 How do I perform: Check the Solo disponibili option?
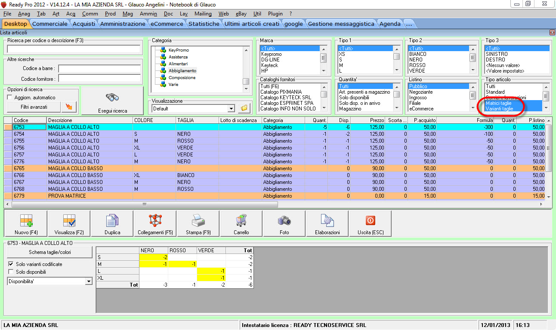click(x=11, y=272)
